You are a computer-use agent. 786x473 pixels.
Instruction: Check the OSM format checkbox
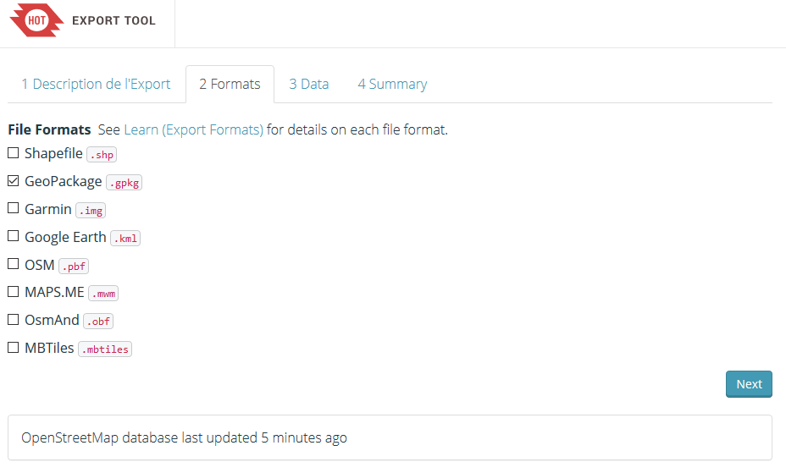coord(14,265)
